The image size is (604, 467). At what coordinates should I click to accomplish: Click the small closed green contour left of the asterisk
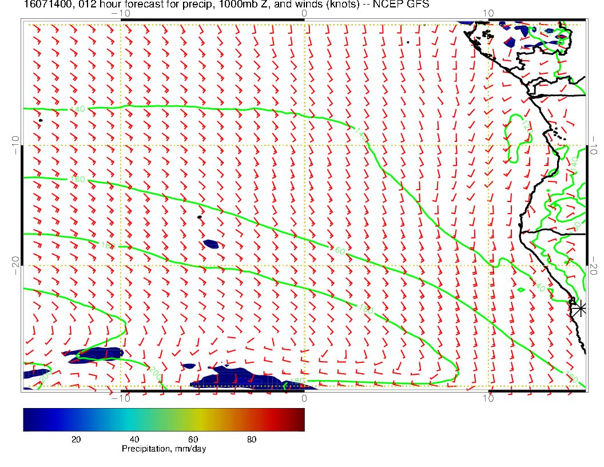click(x=520, y=290)
